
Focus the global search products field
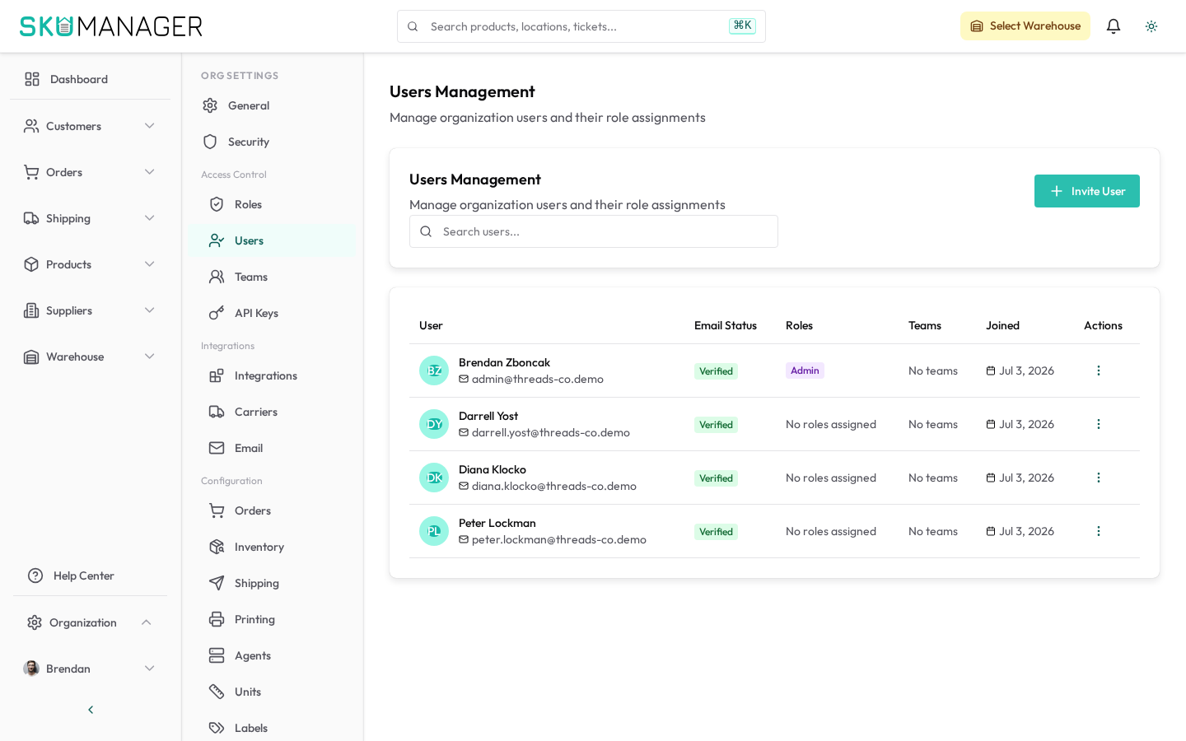click(581, 26)
